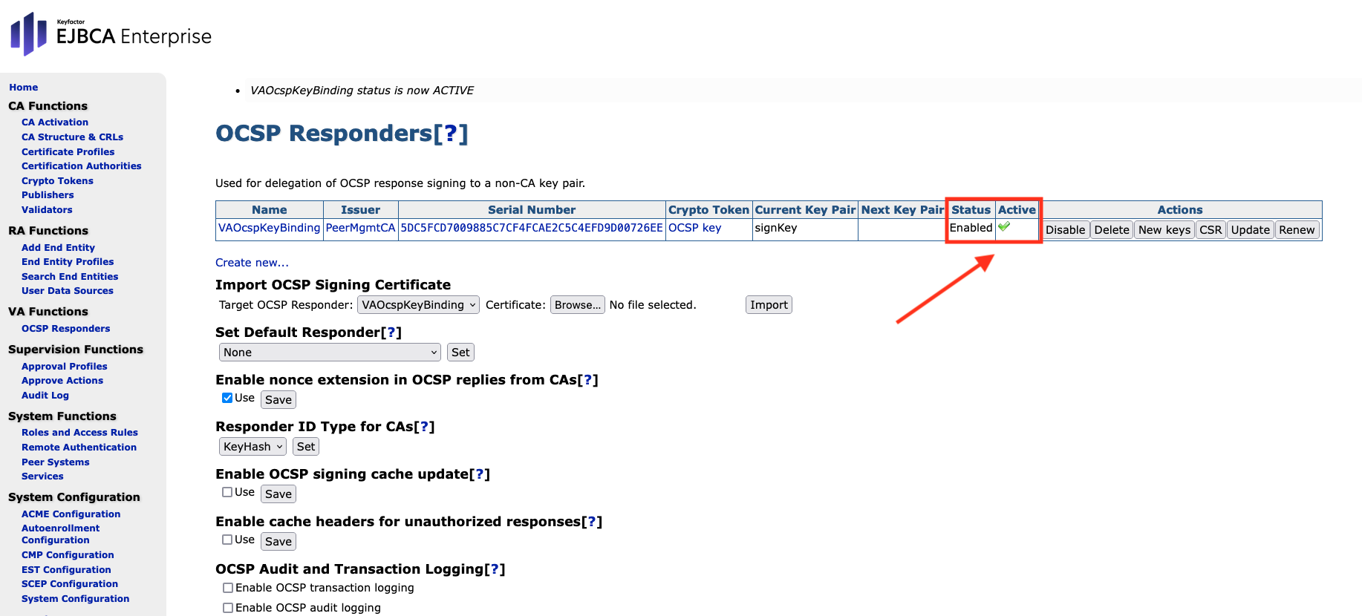Expand the Default Responder None dropdown
The height and width of the screenshot is (616, 1362).
330,353
